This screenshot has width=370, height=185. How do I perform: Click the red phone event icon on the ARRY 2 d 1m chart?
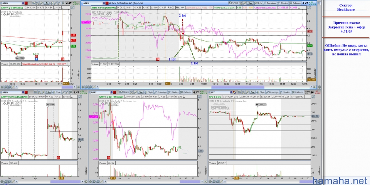point(158,59)
